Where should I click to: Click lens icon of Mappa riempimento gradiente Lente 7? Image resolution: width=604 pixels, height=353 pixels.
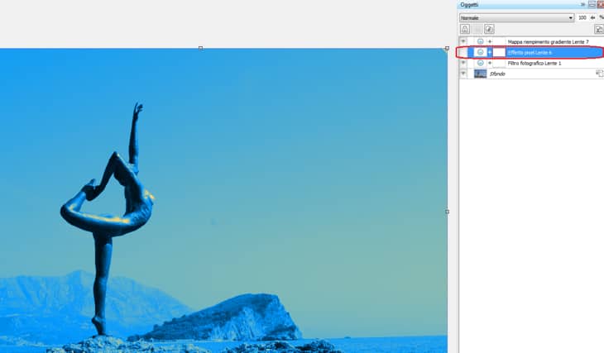point(481,41)
